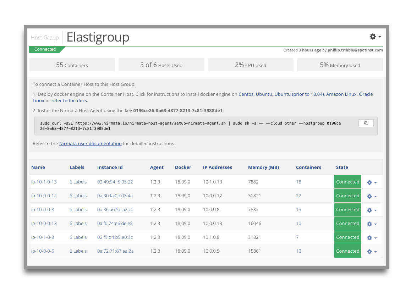View 6 Labels for host ip-10-0-0-12

(78, 196)
